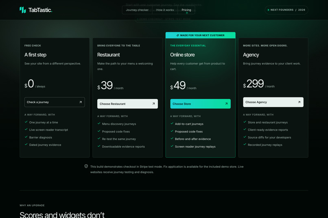
Task: Open the Journey checker nav tab
Action: (x=137, y=10)
